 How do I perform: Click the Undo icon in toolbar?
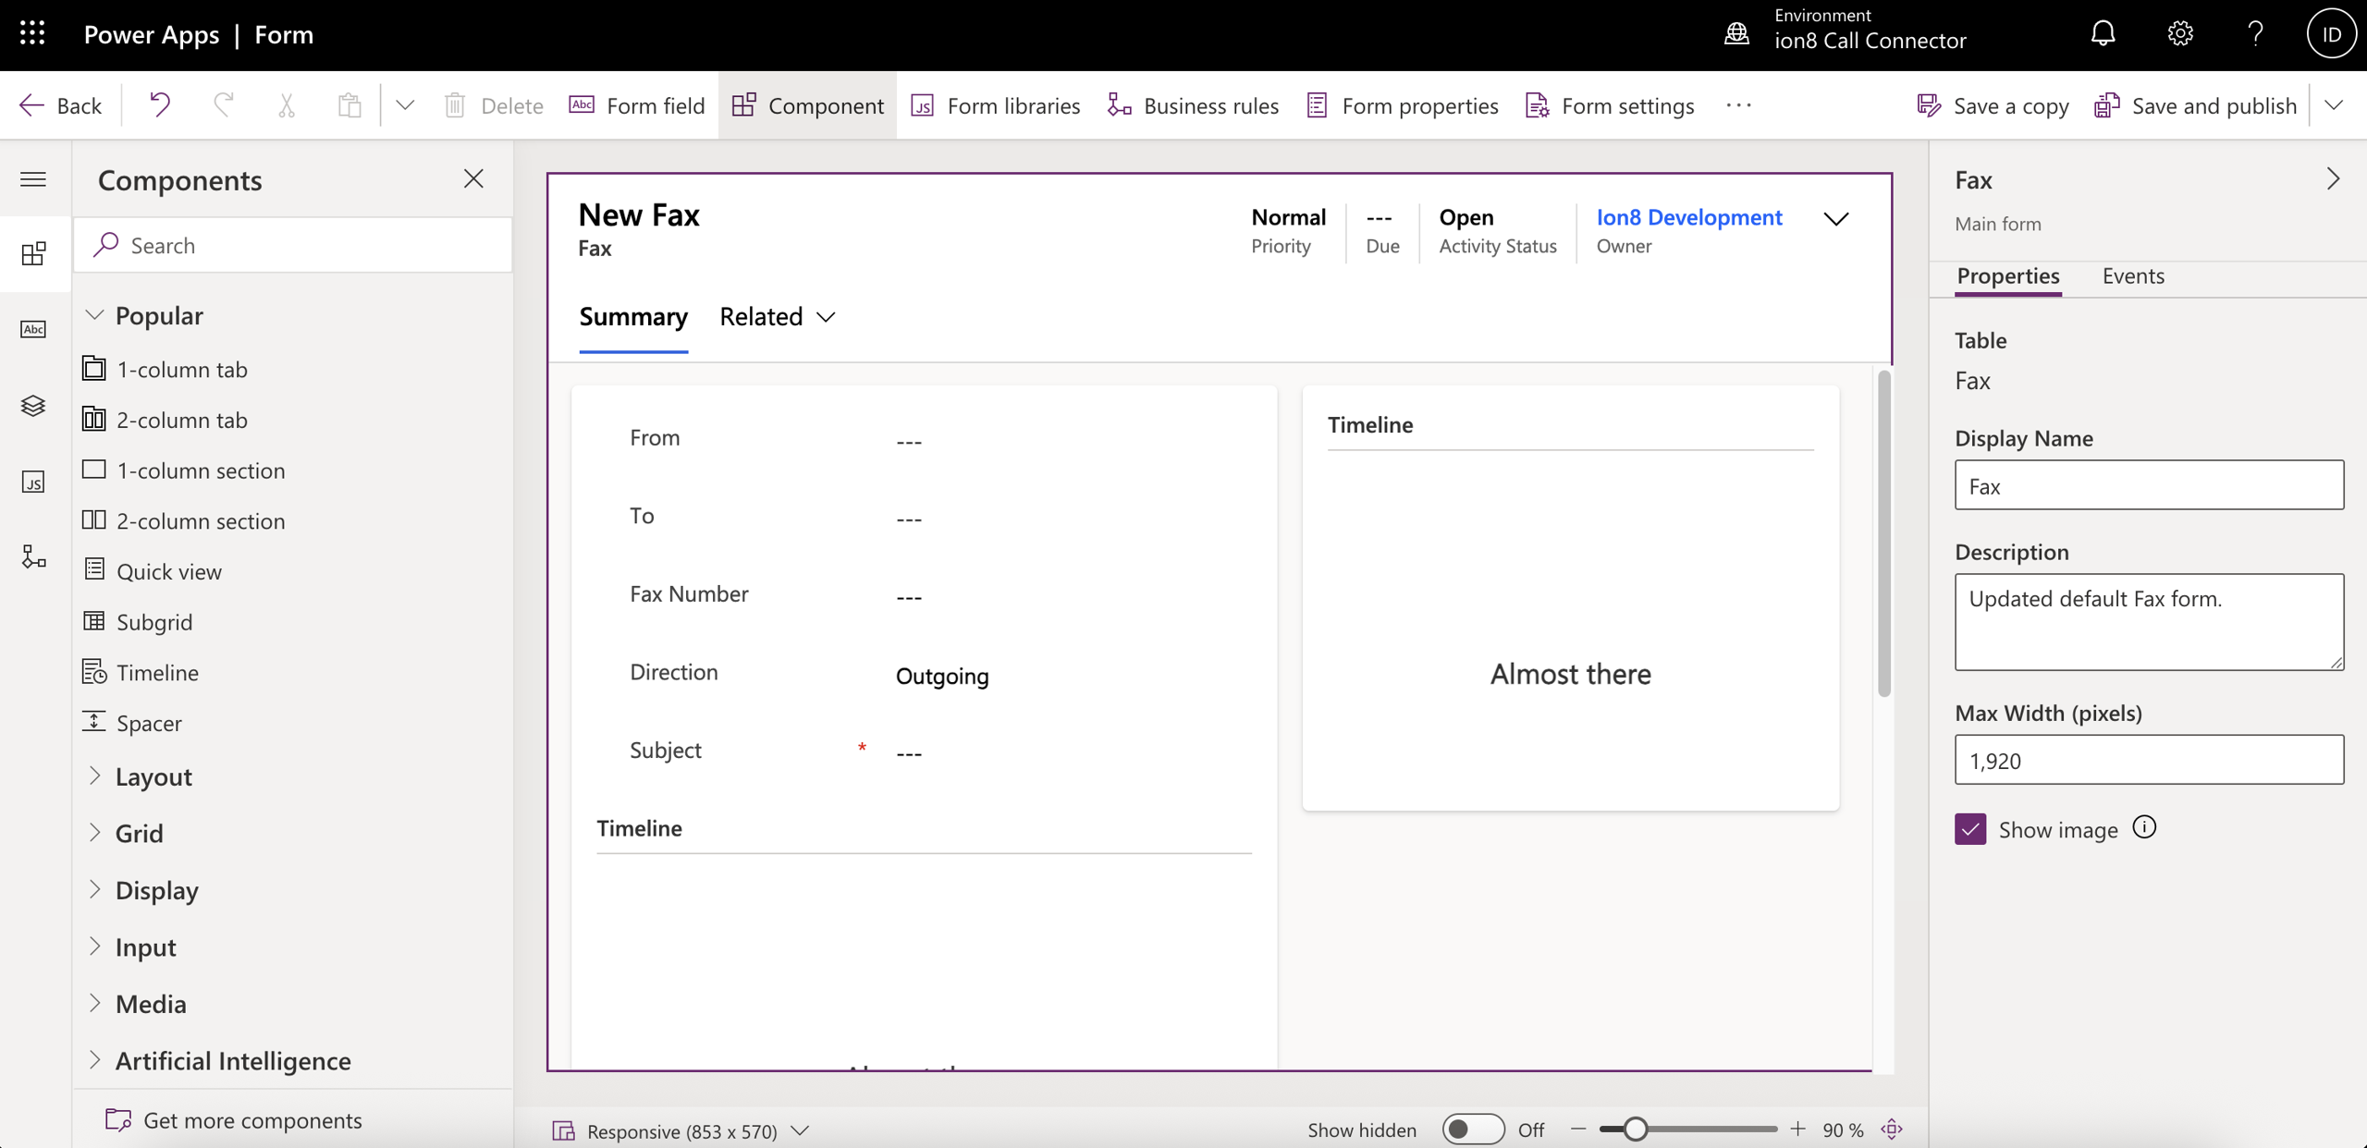(159, 104)
